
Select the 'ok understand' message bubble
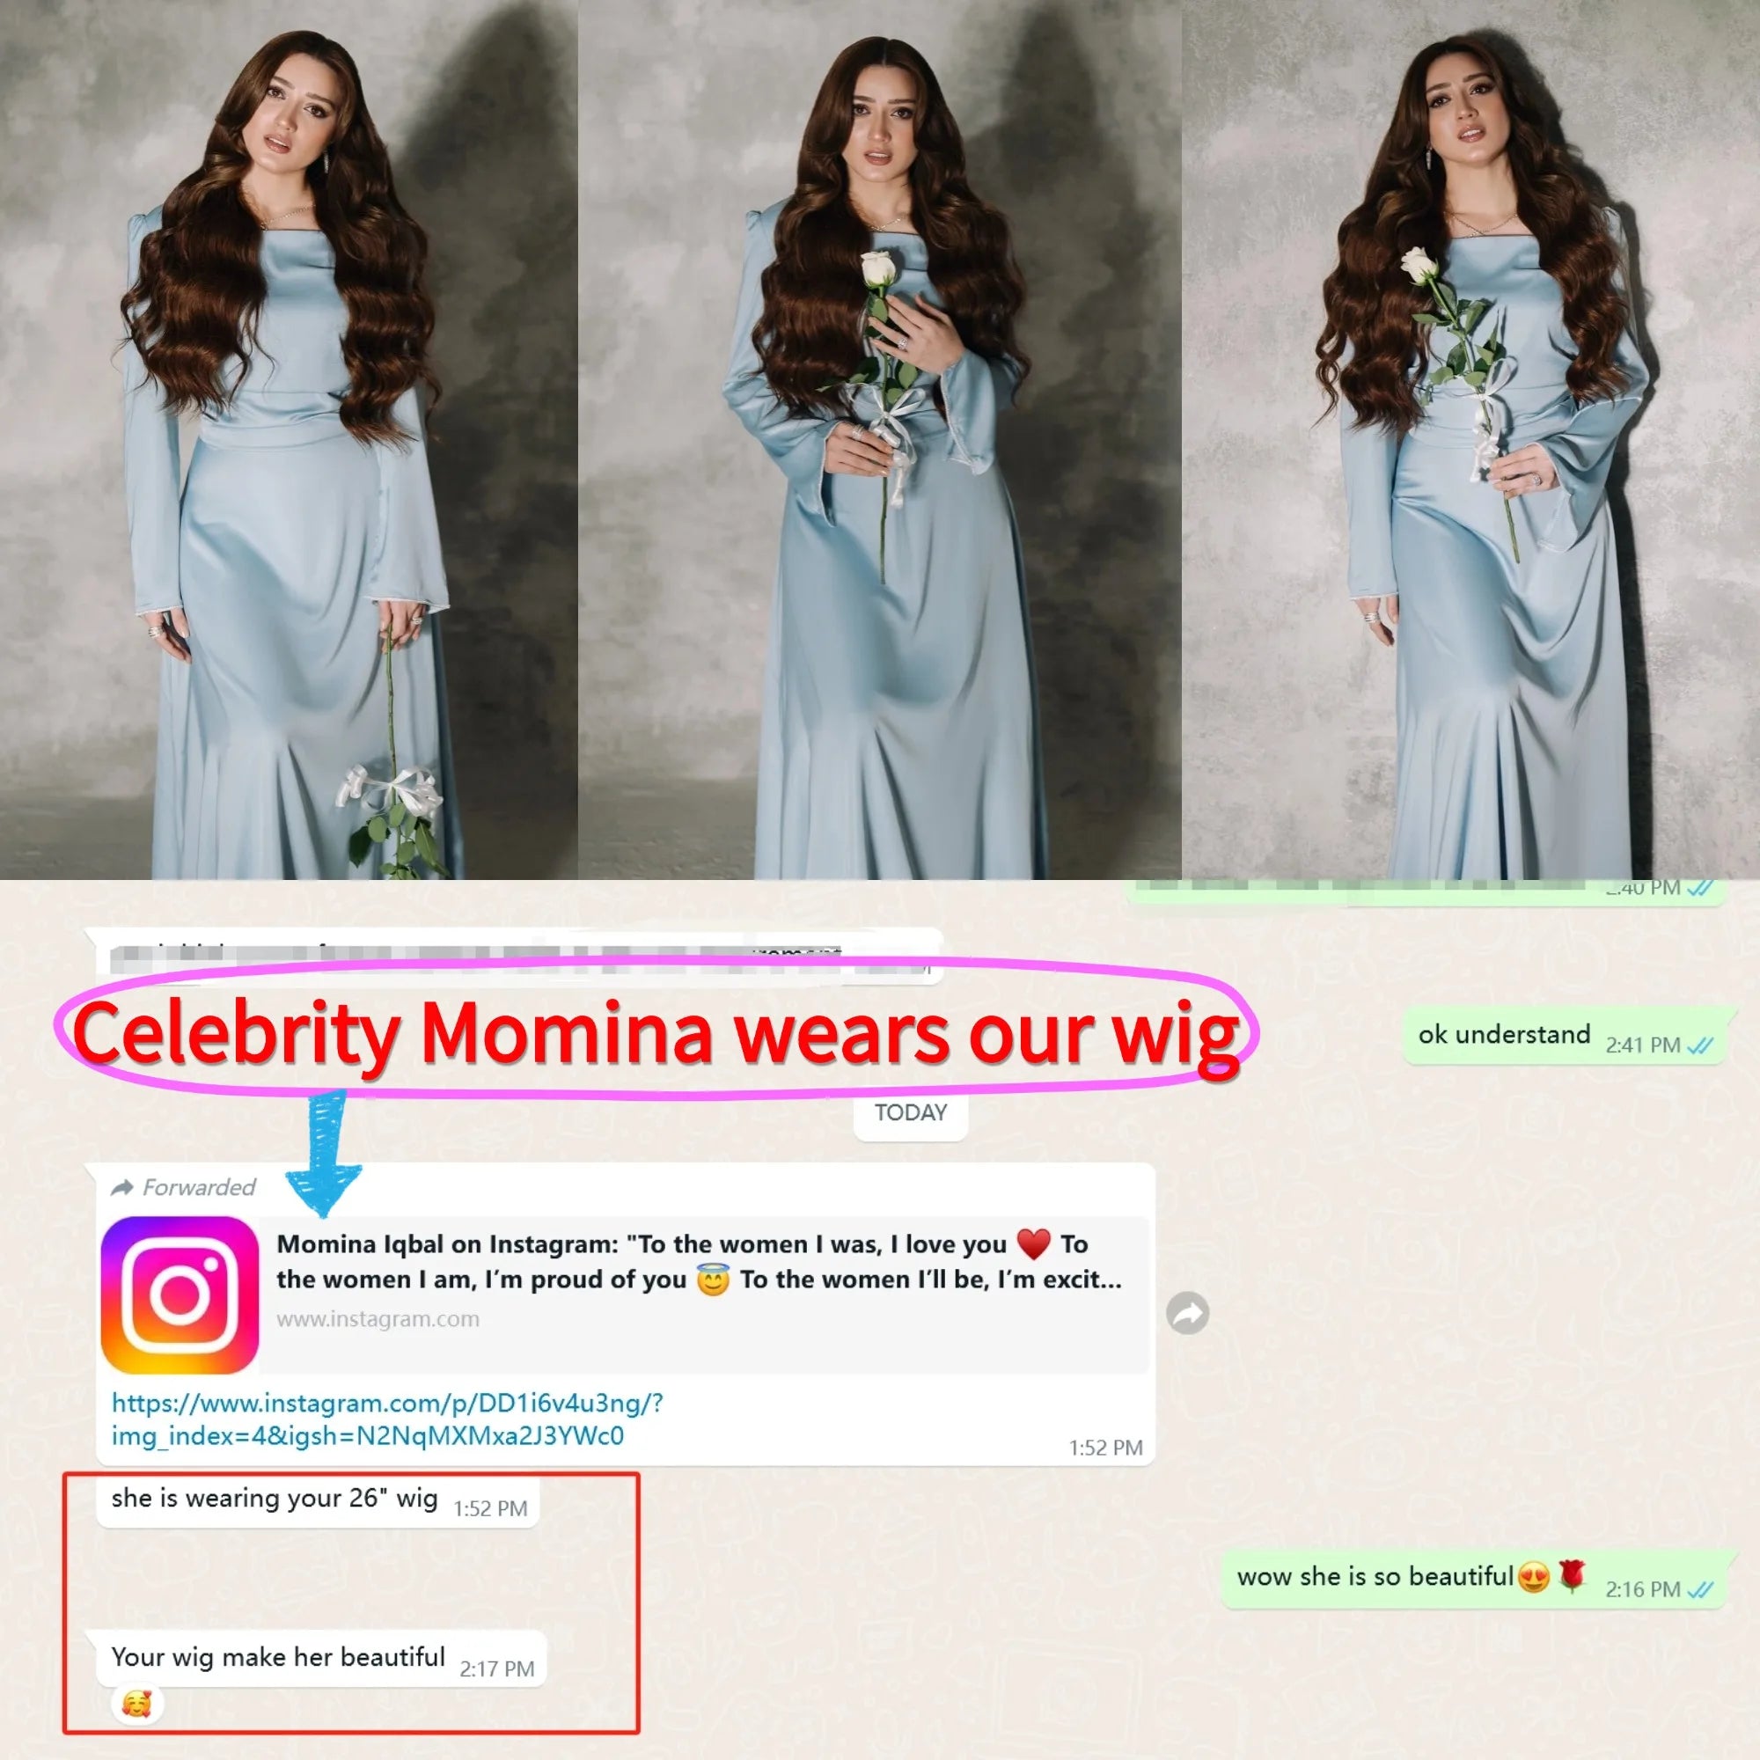(1565, 1036)
